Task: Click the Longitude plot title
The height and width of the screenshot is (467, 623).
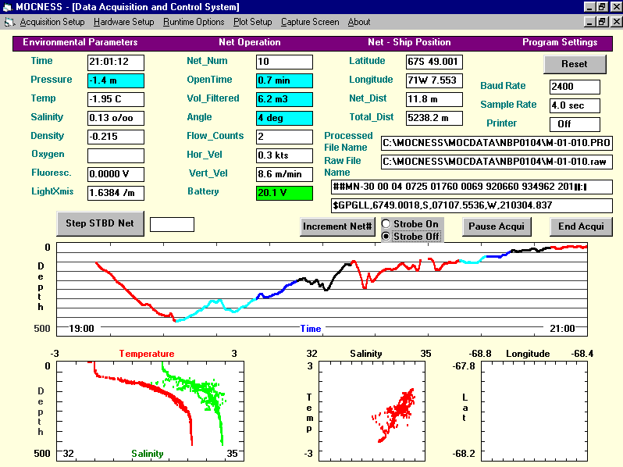Action: [x=528, y=354]
